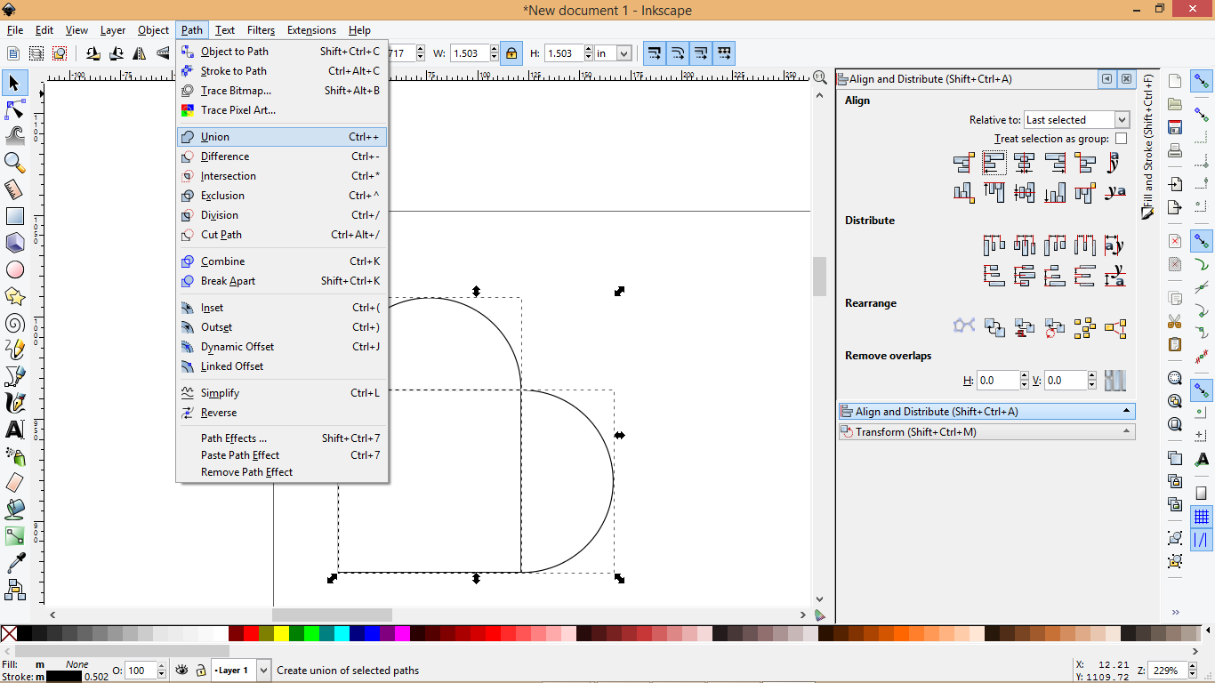
Task: Select the Node editing tool
Action: pyautogui.click(x=14, y=109)
